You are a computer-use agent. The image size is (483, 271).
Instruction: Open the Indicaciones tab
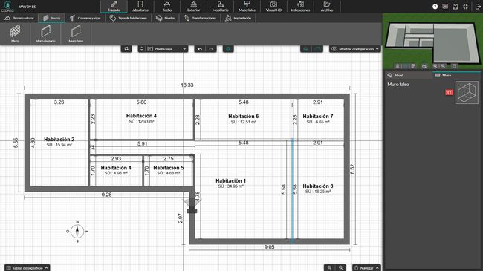pos(300,7)
